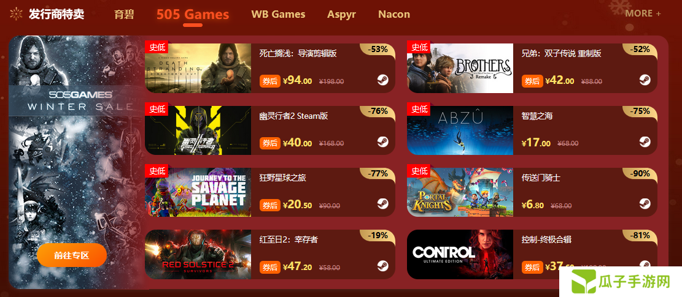Switch to the 育碧 publisher tab
Image resolution: width=682 pixels, height=297 pixels.
click(x=124, y=14)
